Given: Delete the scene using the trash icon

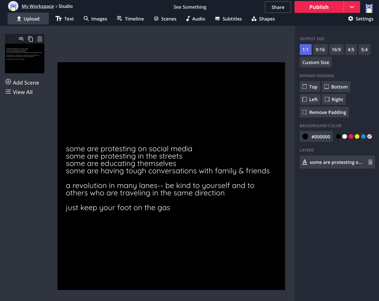Looking at the screenshot, I should coord(40,39).
